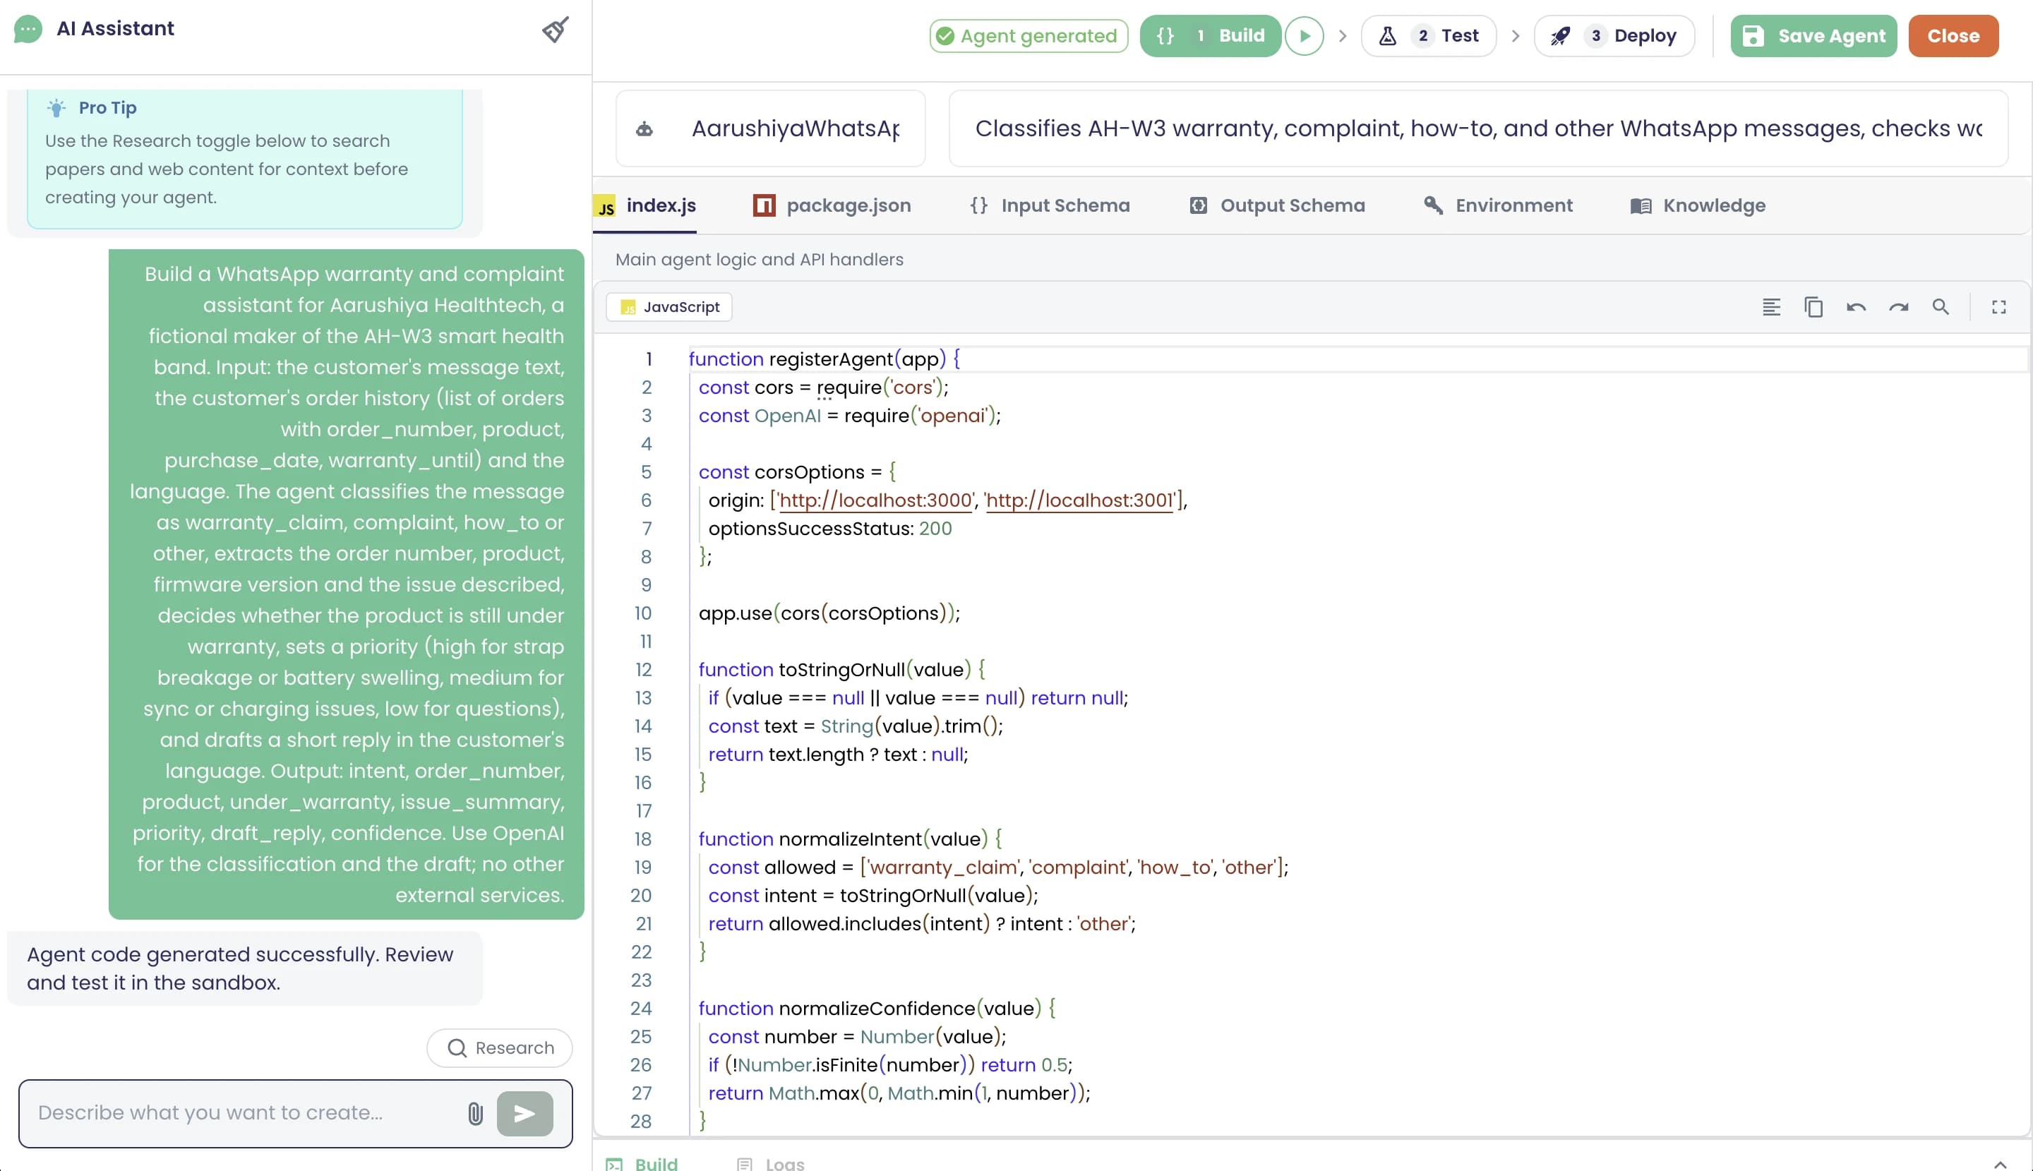The width and height of the screenshot is (2033, 1171).
Task: Click the Agent generated status badge
Action: [1029, 35]
